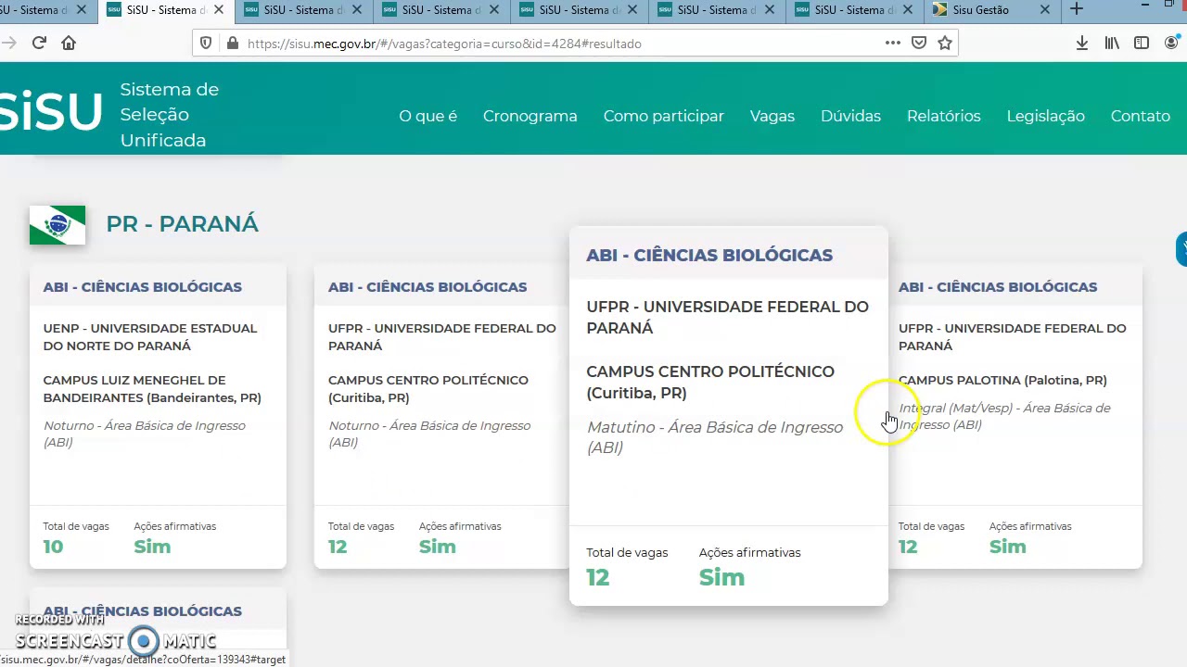This screenshot has height=667, width=1187.
Task: Reload the page with the refresh icon
Action: click(x=39, y=43)
